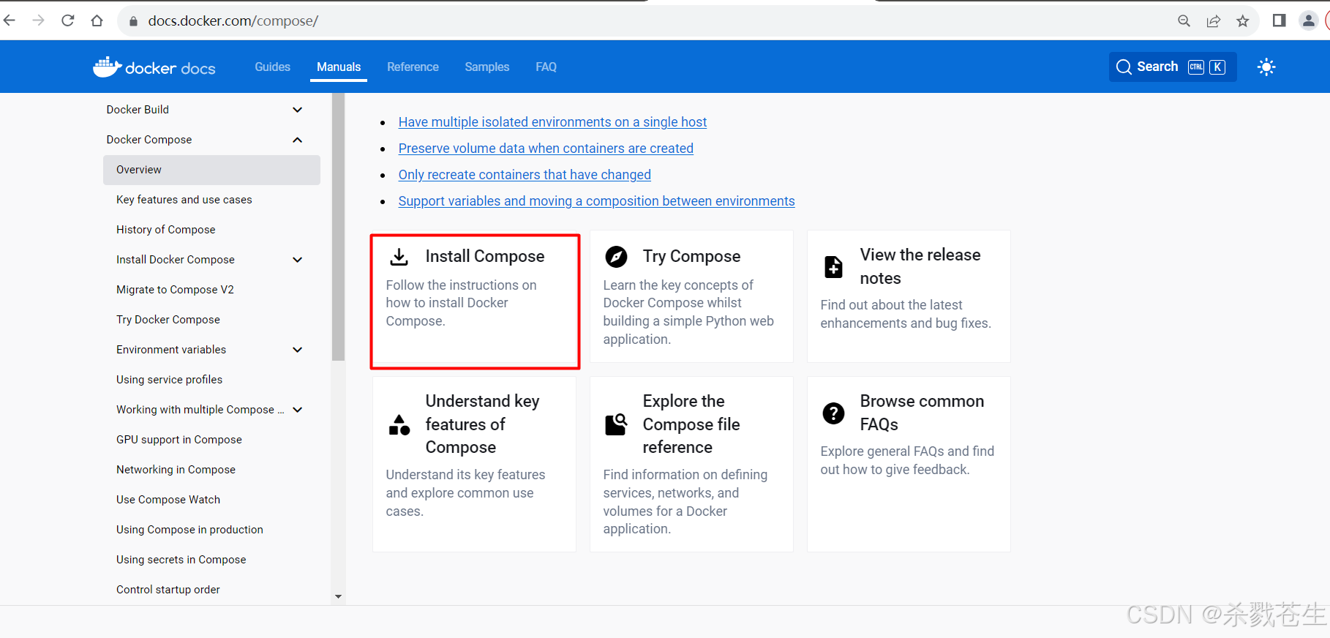Click the browser forward arrow
Screen dimensions: 1330x638
coord(39,20)
